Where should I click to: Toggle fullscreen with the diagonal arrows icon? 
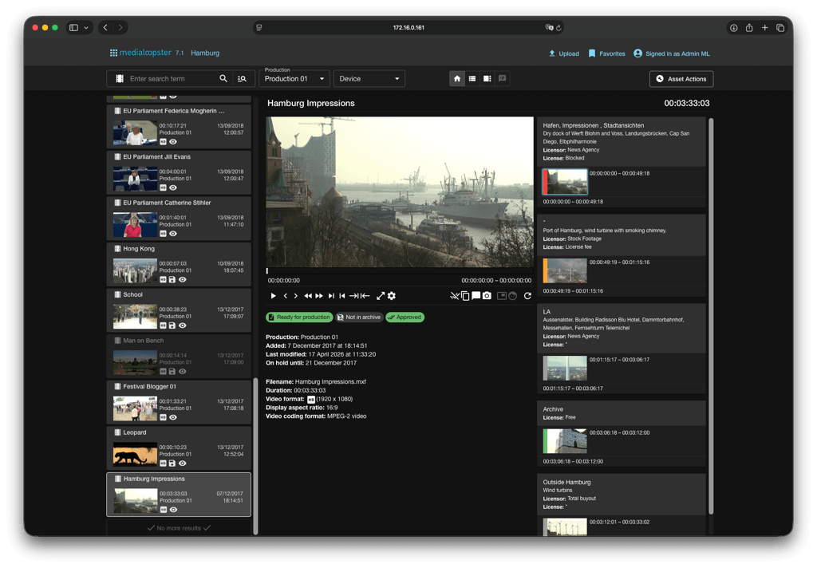point(381,296)
